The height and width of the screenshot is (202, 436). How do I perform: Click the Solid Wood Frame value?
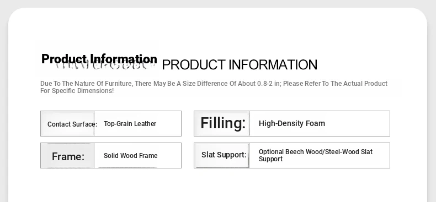coord(130,156)
